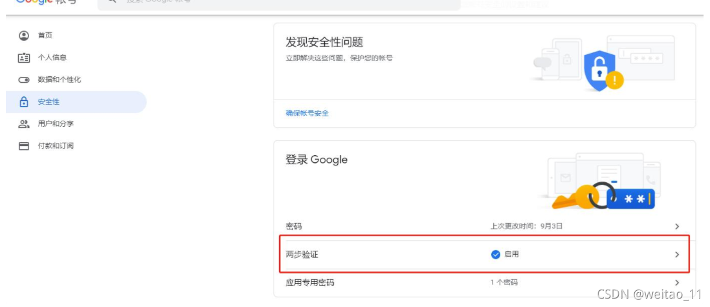Click the 确保帐号安全 link
The image size is (710, 307).
click(x=307, y=113)
